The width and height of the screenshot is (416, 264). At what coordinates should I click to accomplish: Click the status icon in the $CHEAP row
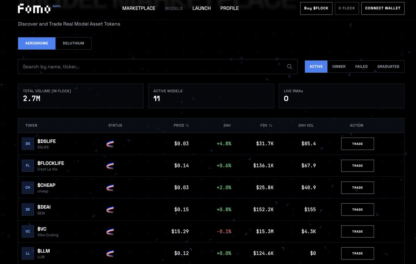pos(110,187)
